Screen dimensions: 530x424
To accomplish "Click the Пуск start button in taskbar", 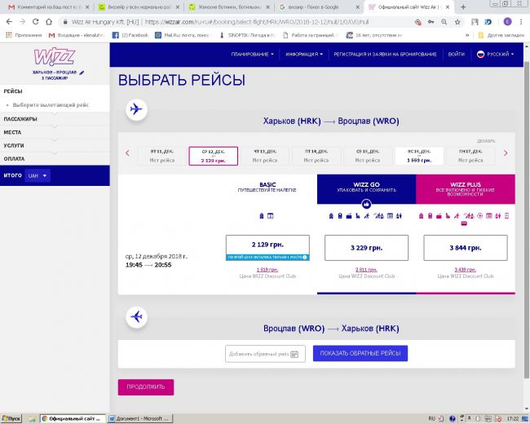I will point(11,417).
